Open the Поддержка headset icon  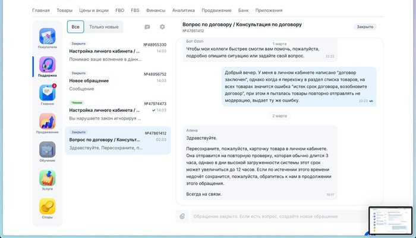(x=48, y=65)
